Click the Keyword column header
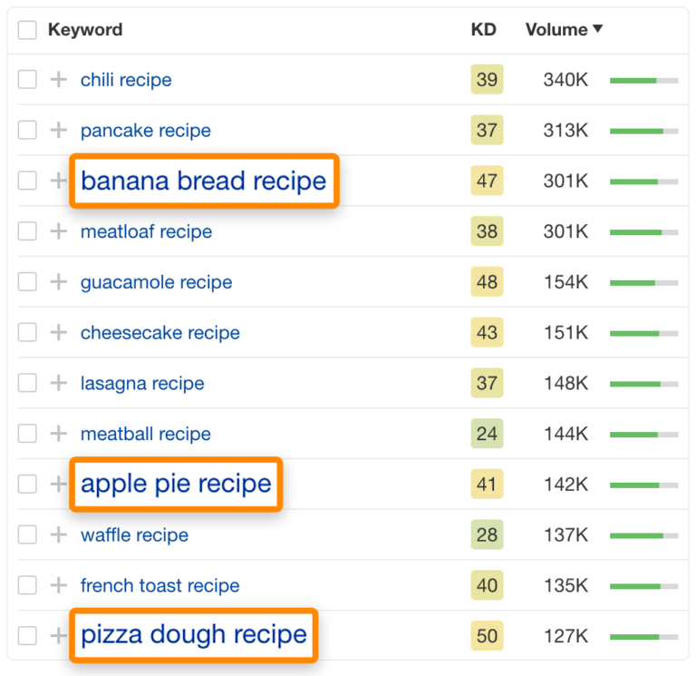This screenshot has height=676, width=696. pos(85,30)
